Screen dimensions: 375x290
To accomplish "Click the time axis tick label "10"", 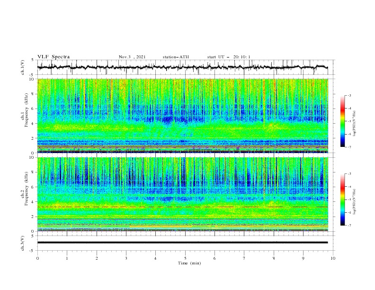I will click(333, 258).
